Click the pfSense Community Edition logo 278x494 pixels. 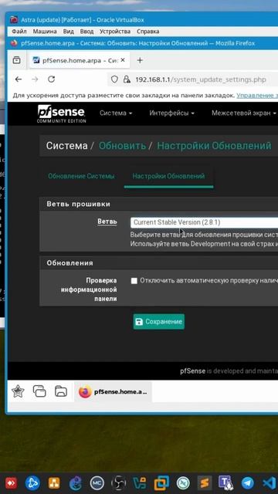pos(62,113)
